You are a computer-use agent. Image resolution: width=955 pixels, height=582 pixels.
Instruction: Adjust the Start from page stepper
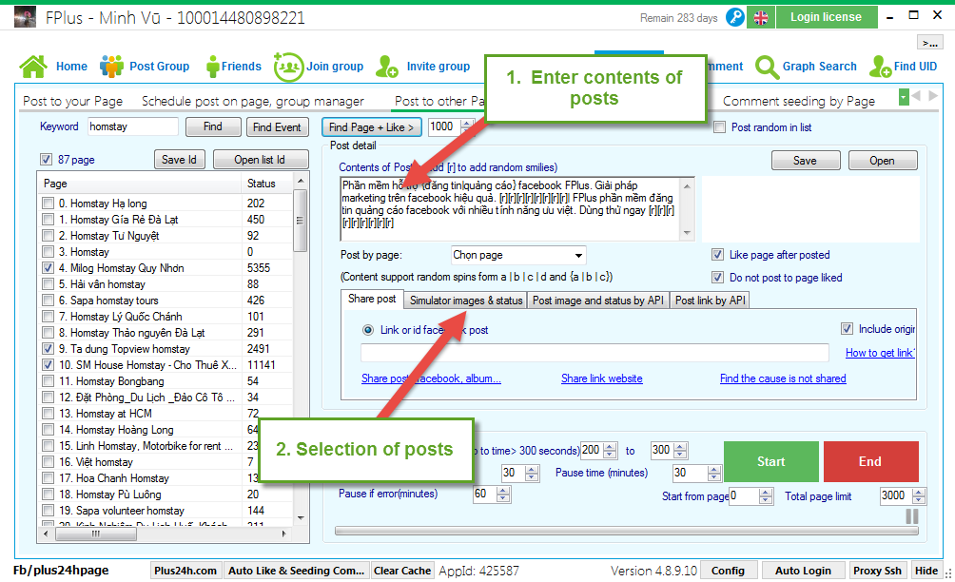click(767, 496)
